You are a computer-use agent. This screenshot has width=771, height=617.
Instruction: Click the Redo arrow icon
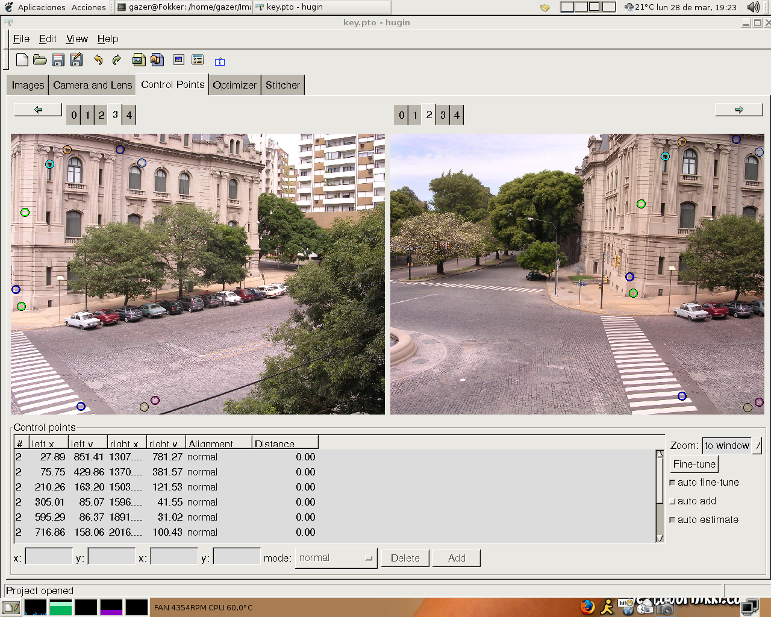tap(117, 60)
